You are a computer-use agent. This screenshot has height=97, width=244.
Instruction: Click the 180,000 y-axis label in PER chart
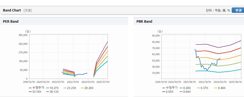[x=23, y=61]
